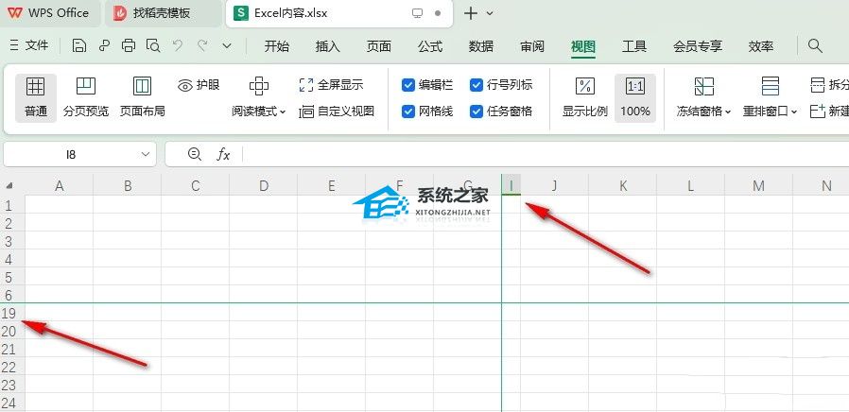
Task: Toggle 护眼 eye protection mode
Action: (x=199, y=85)
